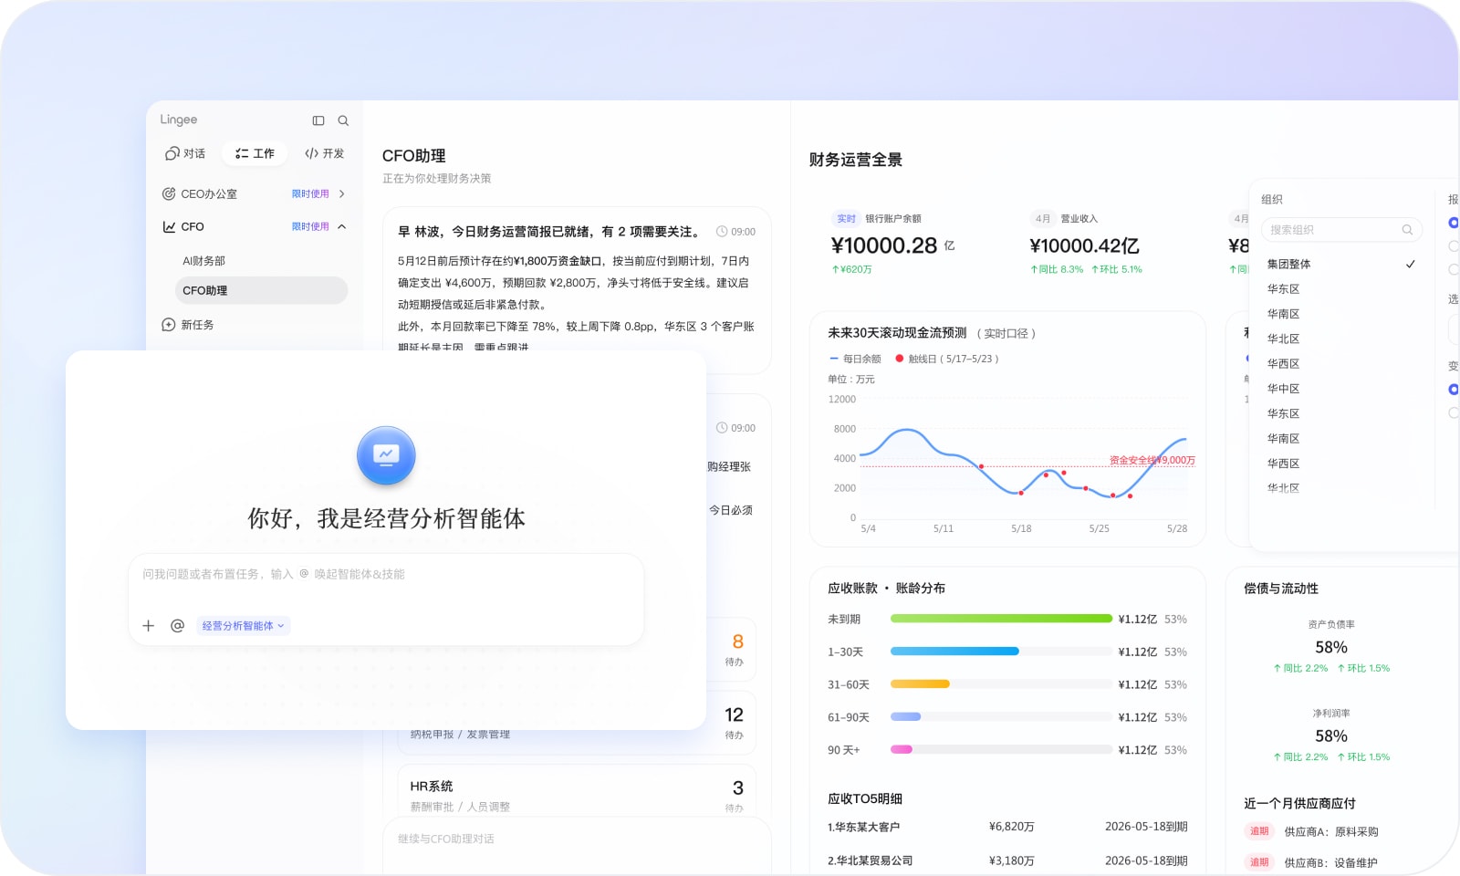The height and width of the screenshot is (876, 1460).
Task: Click the 4月 badge on 营业收入
Action: coord(1043,219)
